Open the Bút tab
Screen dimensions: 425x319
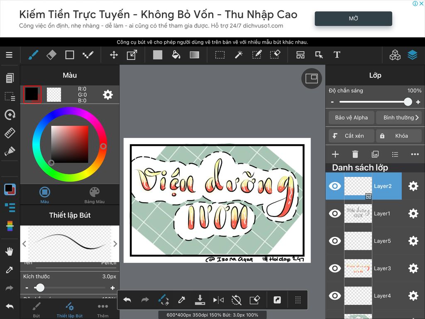(x=37, y=310)
